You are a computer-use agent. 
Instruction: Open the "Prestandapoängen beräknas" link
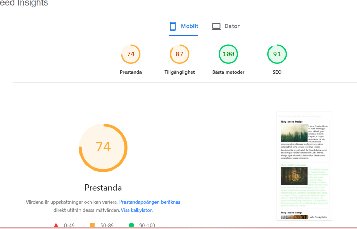[150, 202]
